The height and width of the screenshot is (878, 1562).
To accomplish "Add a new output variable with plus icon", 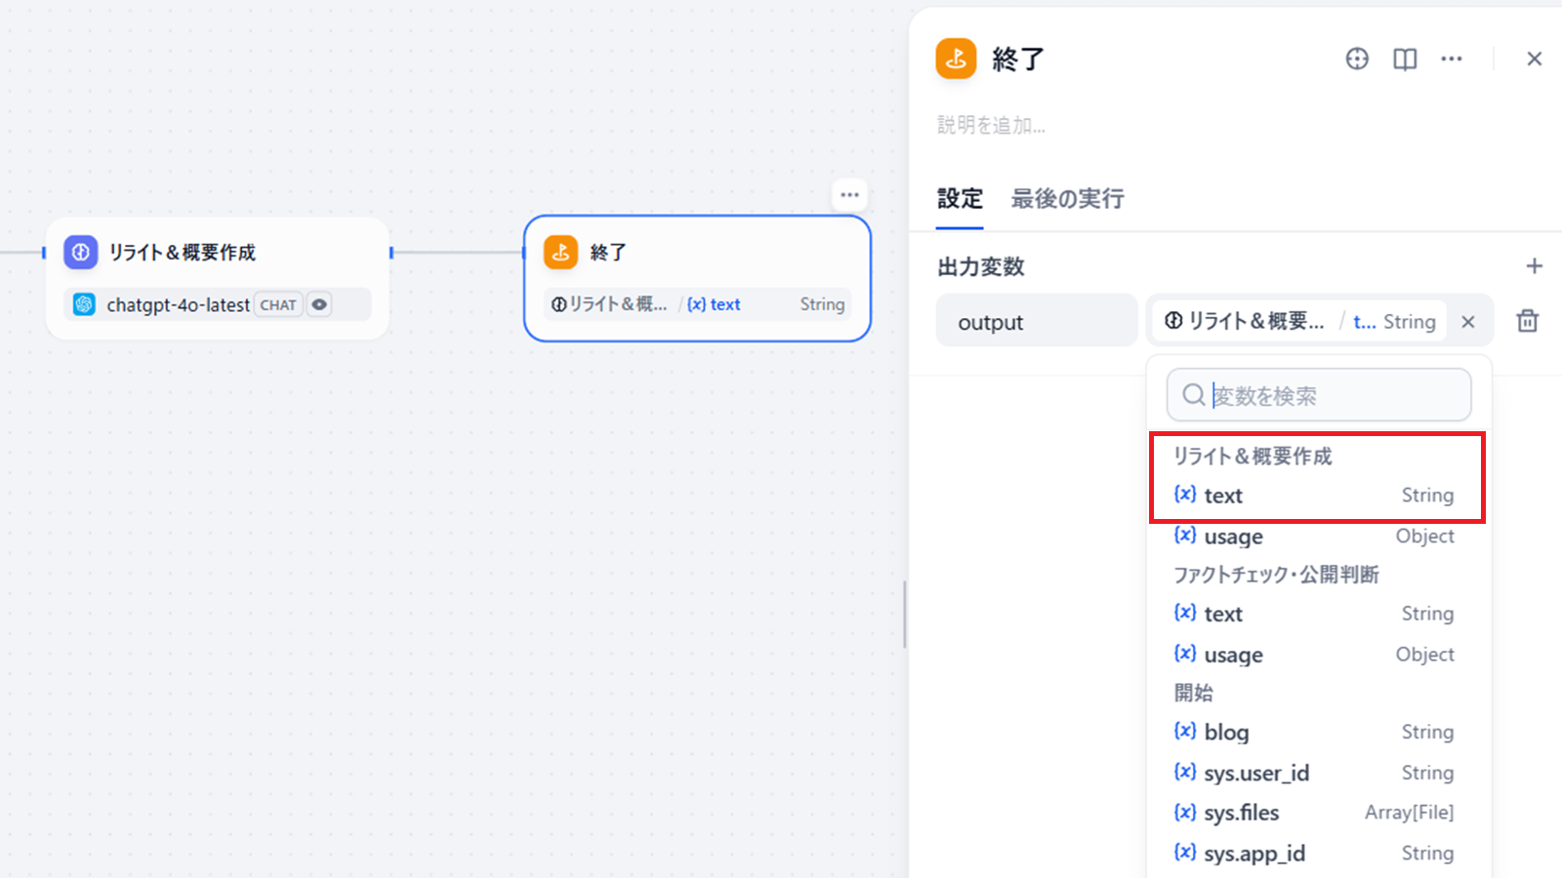I will [1534, 266].
